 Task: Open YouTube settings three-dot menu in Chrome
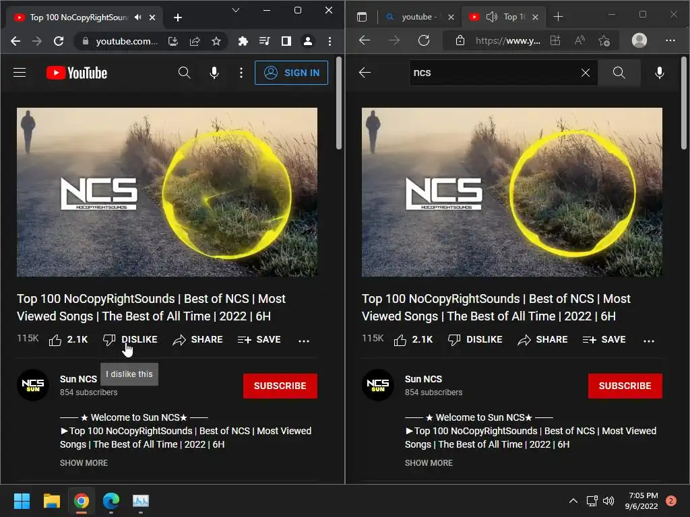pos(241,73)
